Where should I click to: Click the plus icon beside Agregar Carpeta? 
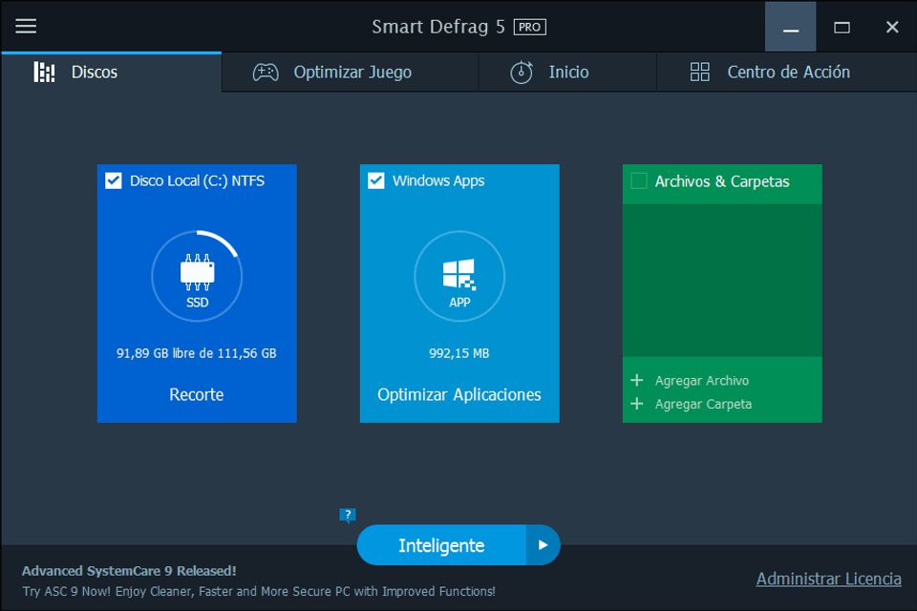(x=637, y=404)
